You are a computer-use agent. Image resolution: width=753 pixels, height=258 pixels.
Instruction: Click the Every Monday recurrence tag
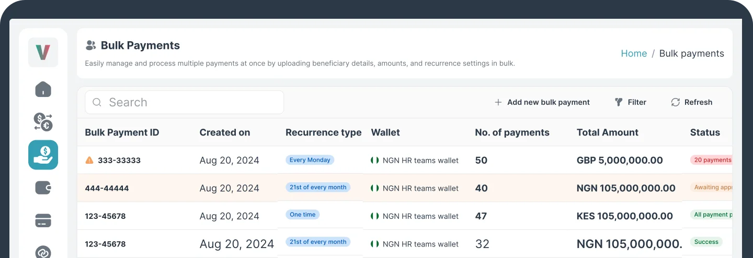coord(310,160)
